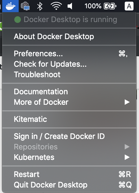
Task: Open the input source 'A' icon
Action: pos(129,6)
